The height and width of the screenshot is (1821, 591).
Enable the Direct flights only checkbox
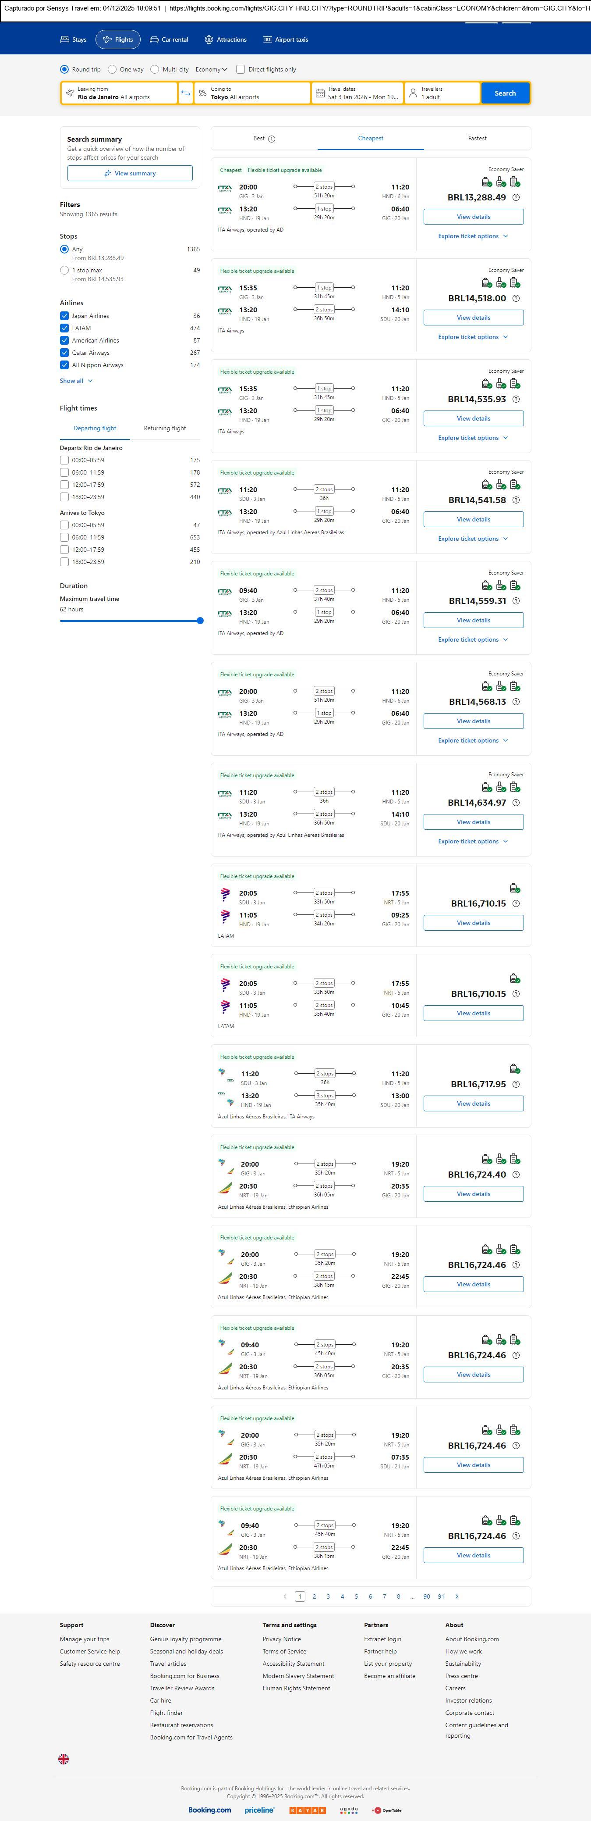pos(241,69)
